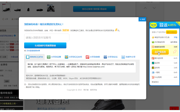The image size is (180, 112).
Task: Close the invite dialog with X 关闭
Action: pyautogui.click(x=142, y=19)
